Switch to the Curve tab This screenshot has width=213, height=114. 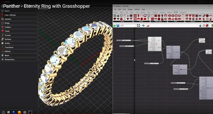pos(137,12)
